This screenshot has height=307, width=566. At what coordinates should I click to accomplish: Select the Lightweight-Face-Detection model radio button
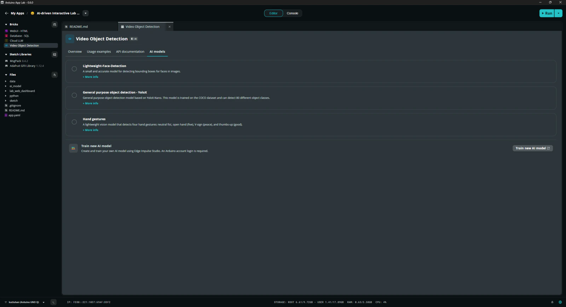pyautogui.click(x=74, y=69)
